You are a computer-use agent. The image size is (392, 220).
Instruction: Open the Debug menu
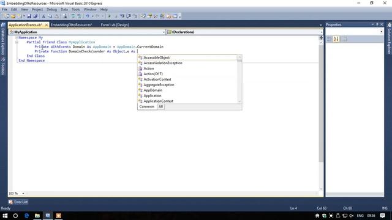click(x=51, y=9)
